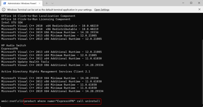
Task: Close the Windows Terminal window
Action: click(x=199, y=3)
